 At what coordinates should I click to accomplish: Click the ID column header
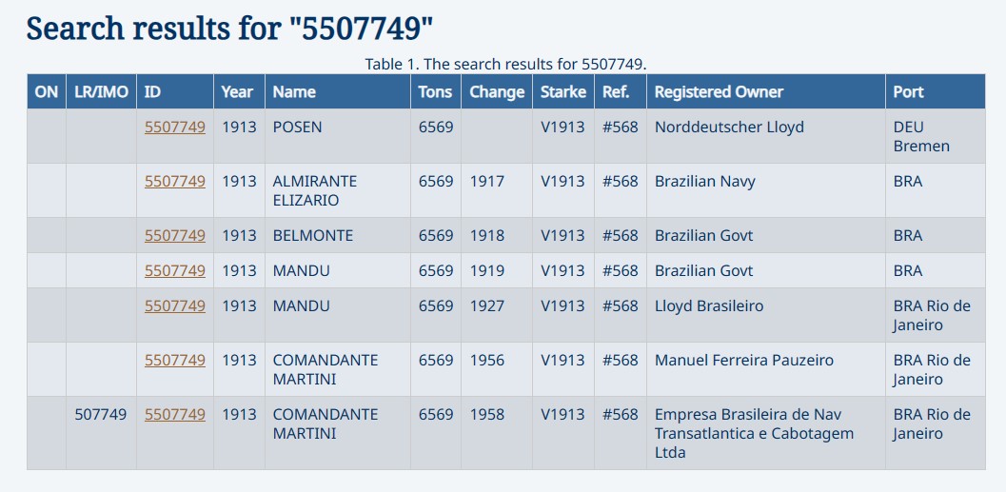point(175,91)
